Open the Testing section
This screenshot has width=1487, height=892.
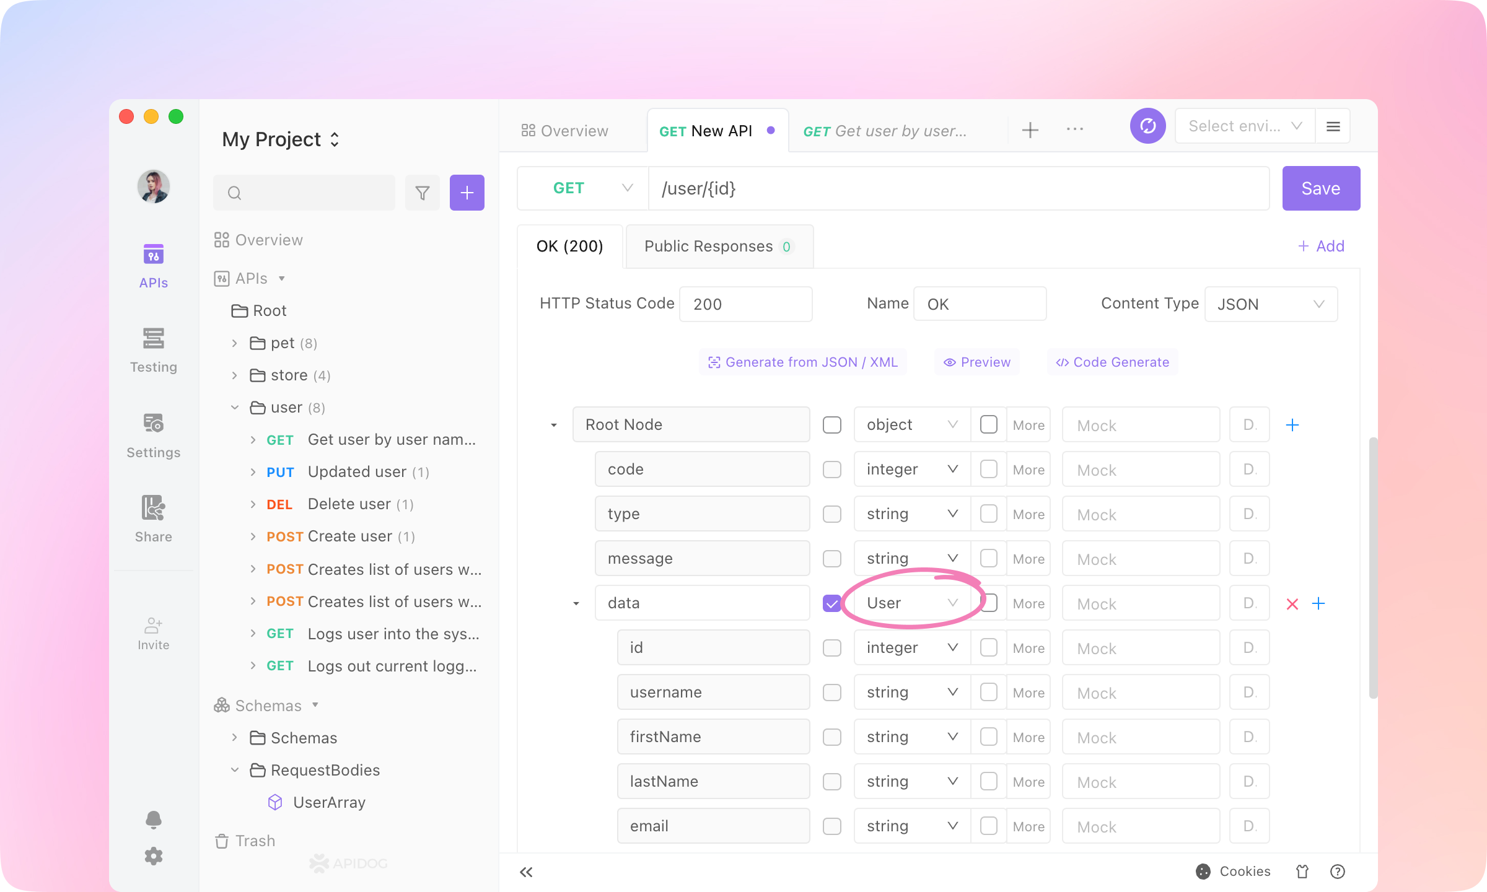(153, 351)
